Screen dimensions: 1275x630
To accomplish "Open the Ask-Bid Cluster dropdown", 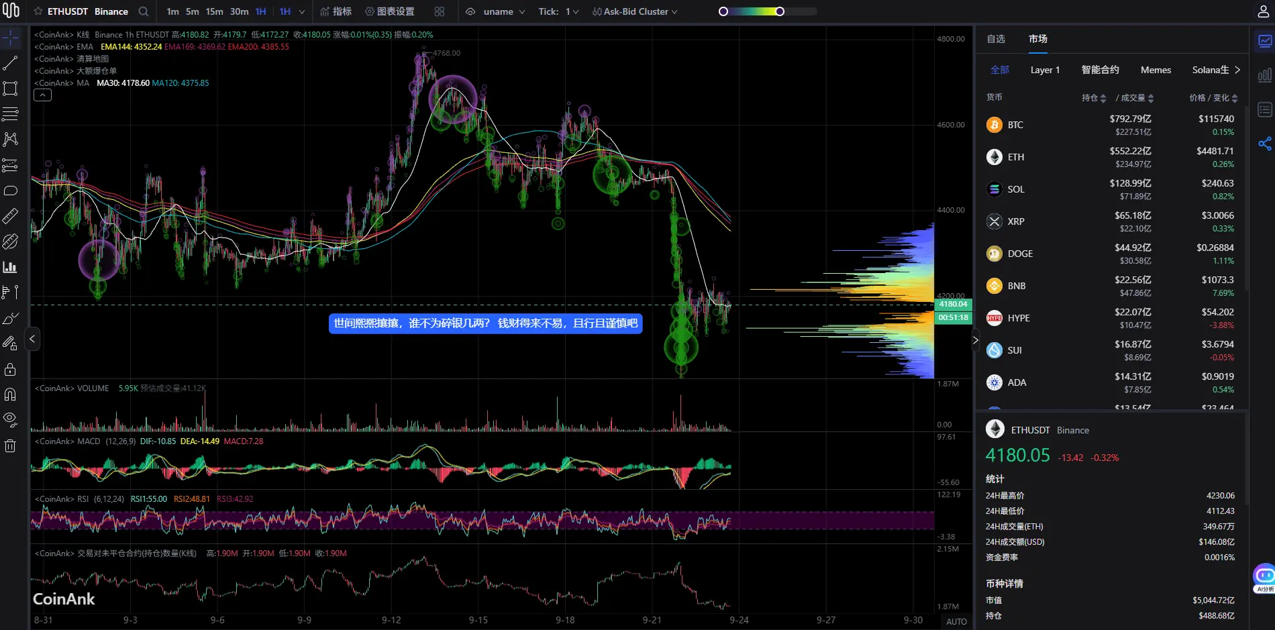I will pyautogui.click(x=635, y=11).
